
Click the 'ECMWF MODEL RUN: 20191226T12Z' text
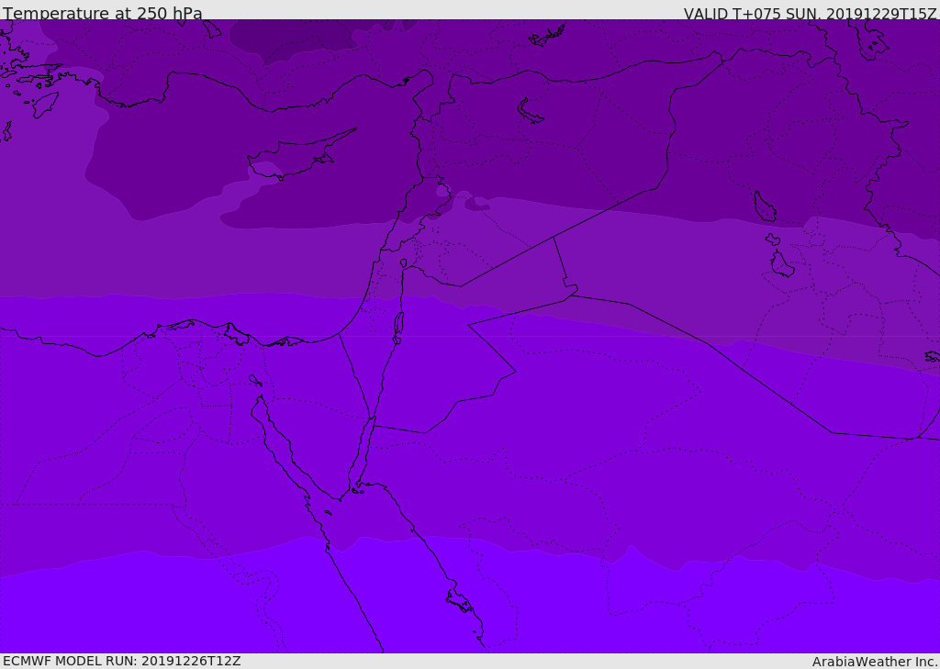122,661
